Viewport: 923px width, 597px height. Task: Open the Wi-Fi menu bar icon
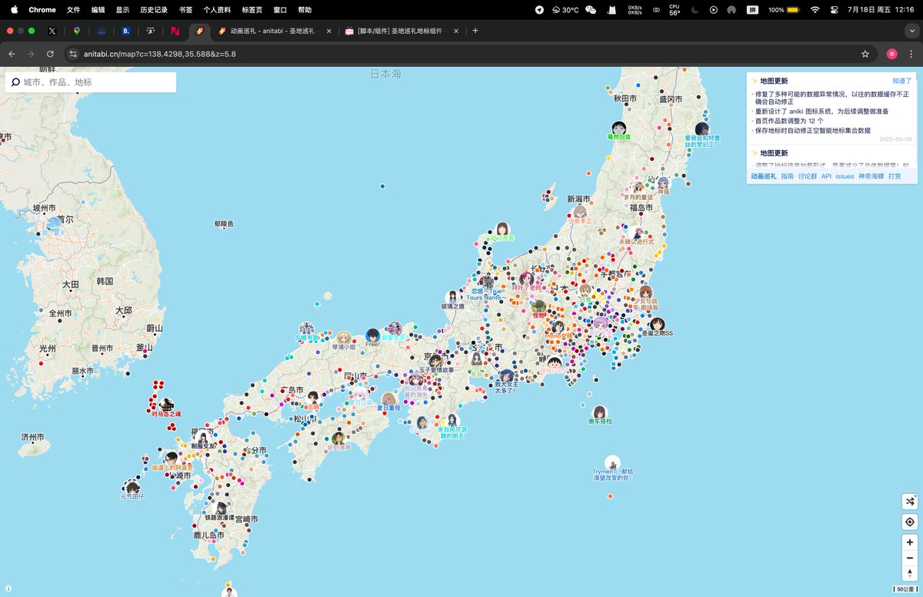point(815,9)
